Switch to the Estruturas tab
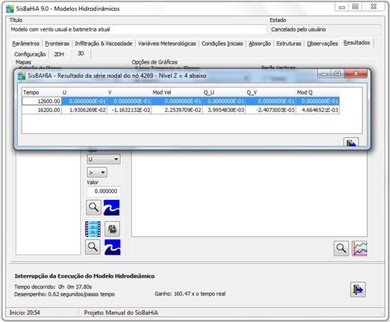390x322 pixels. tap(289, 44)
